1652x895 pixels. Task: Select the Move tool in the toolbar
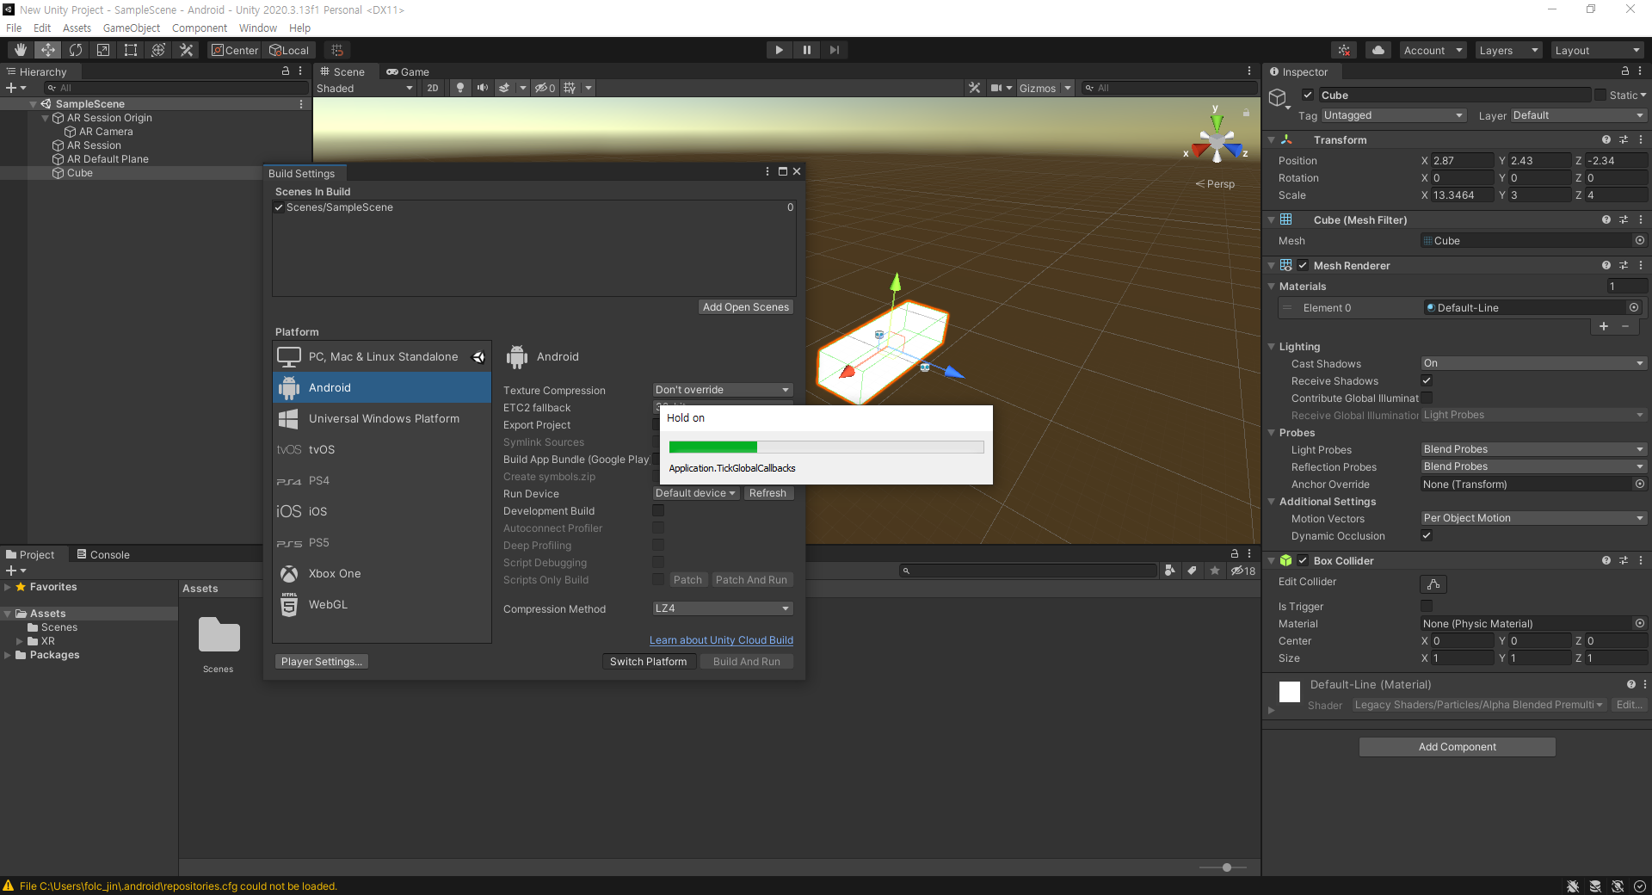48,50
